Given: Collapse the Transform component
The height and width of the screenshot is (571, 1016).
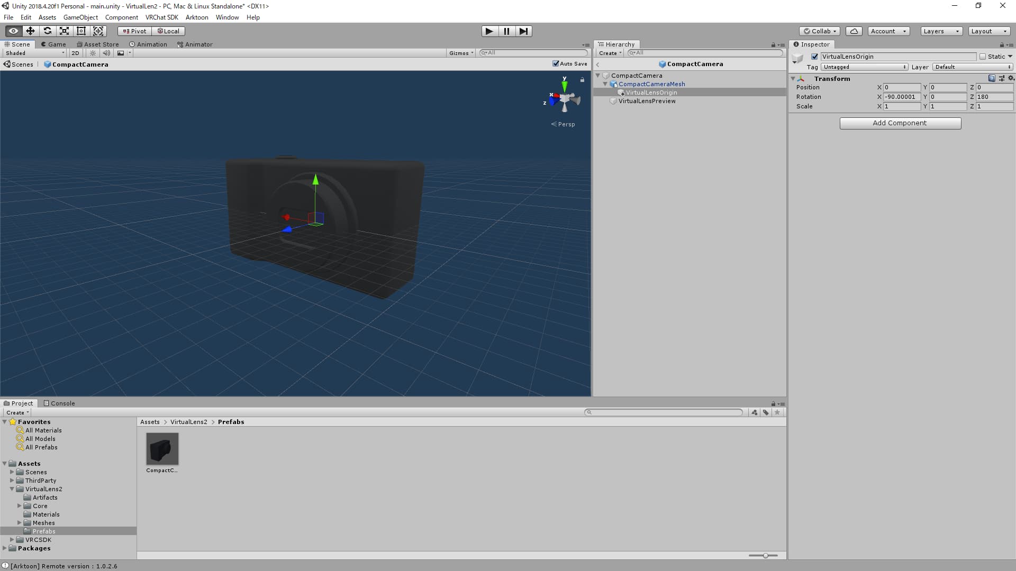Looking at the screenshot, I should coord(793,79).
